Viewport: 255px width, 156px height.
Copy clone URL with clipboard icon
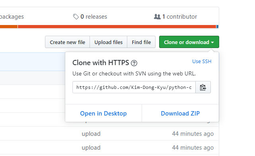tap(203, 87)
